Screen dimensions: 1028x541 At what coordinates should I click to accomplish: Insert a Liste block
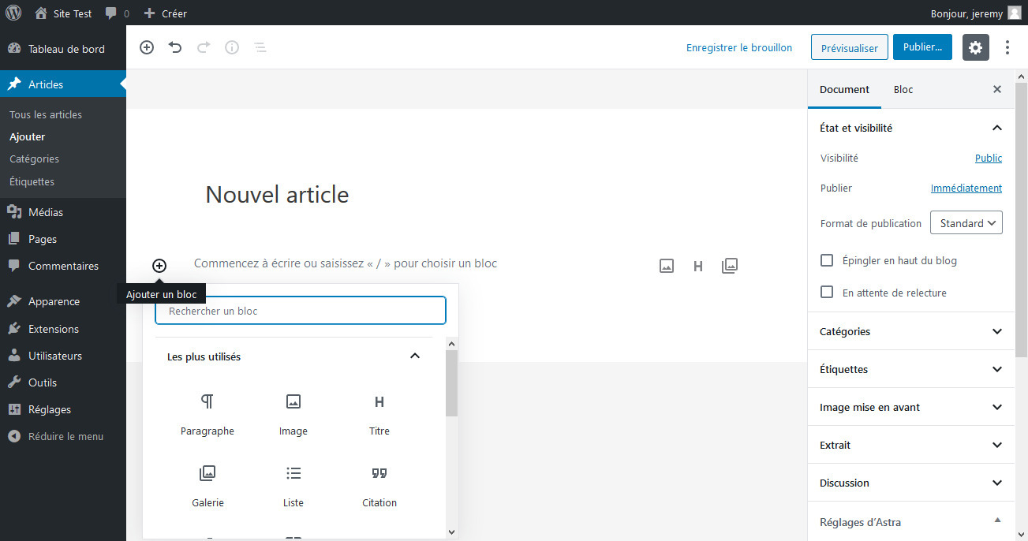(x=293, y=487)
